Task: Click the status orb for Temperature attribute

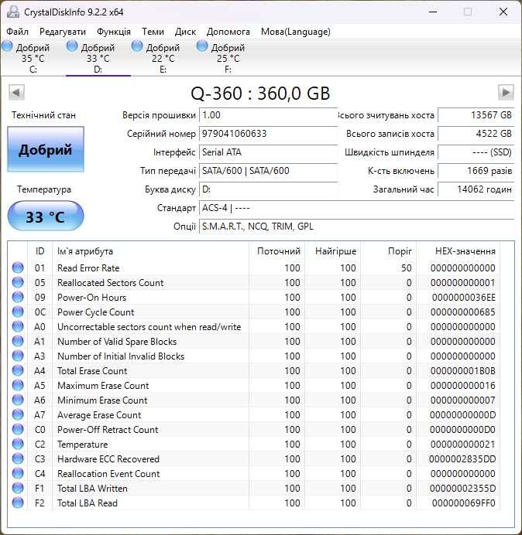Action: point(18,444)
